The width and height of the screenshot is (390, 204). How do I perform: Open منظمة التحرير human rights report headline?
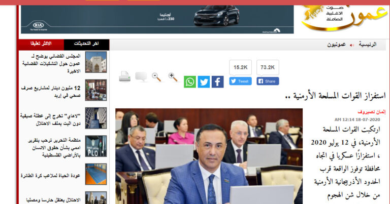click(x=54, y=147)
